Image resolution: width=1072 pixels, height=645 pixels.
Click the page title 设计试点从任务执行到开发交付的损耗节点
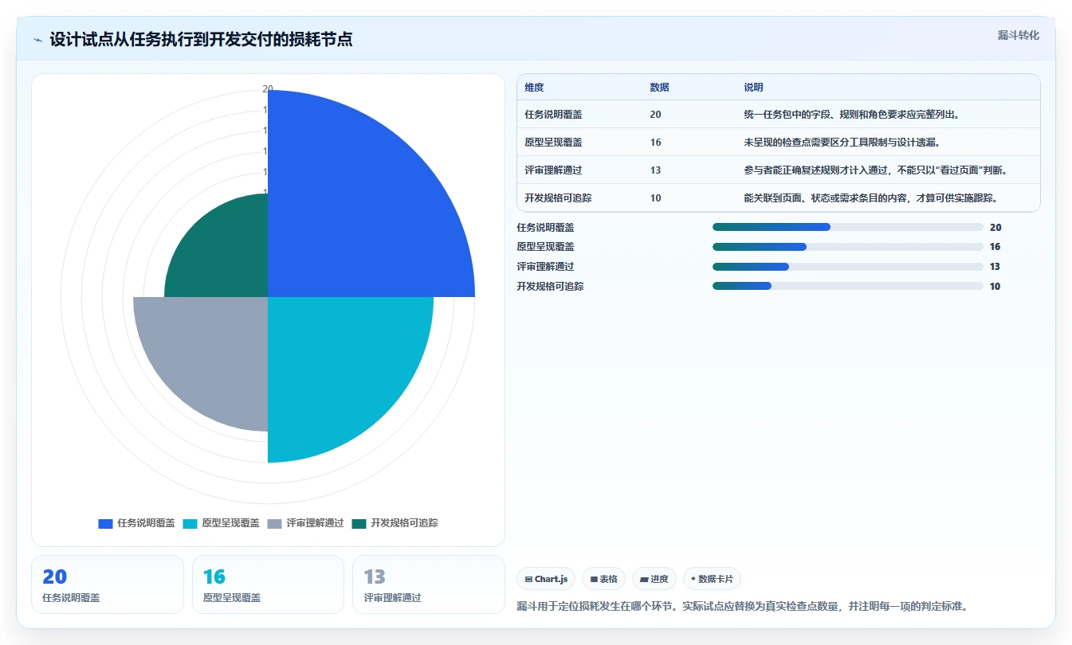[x=201, y=40]
